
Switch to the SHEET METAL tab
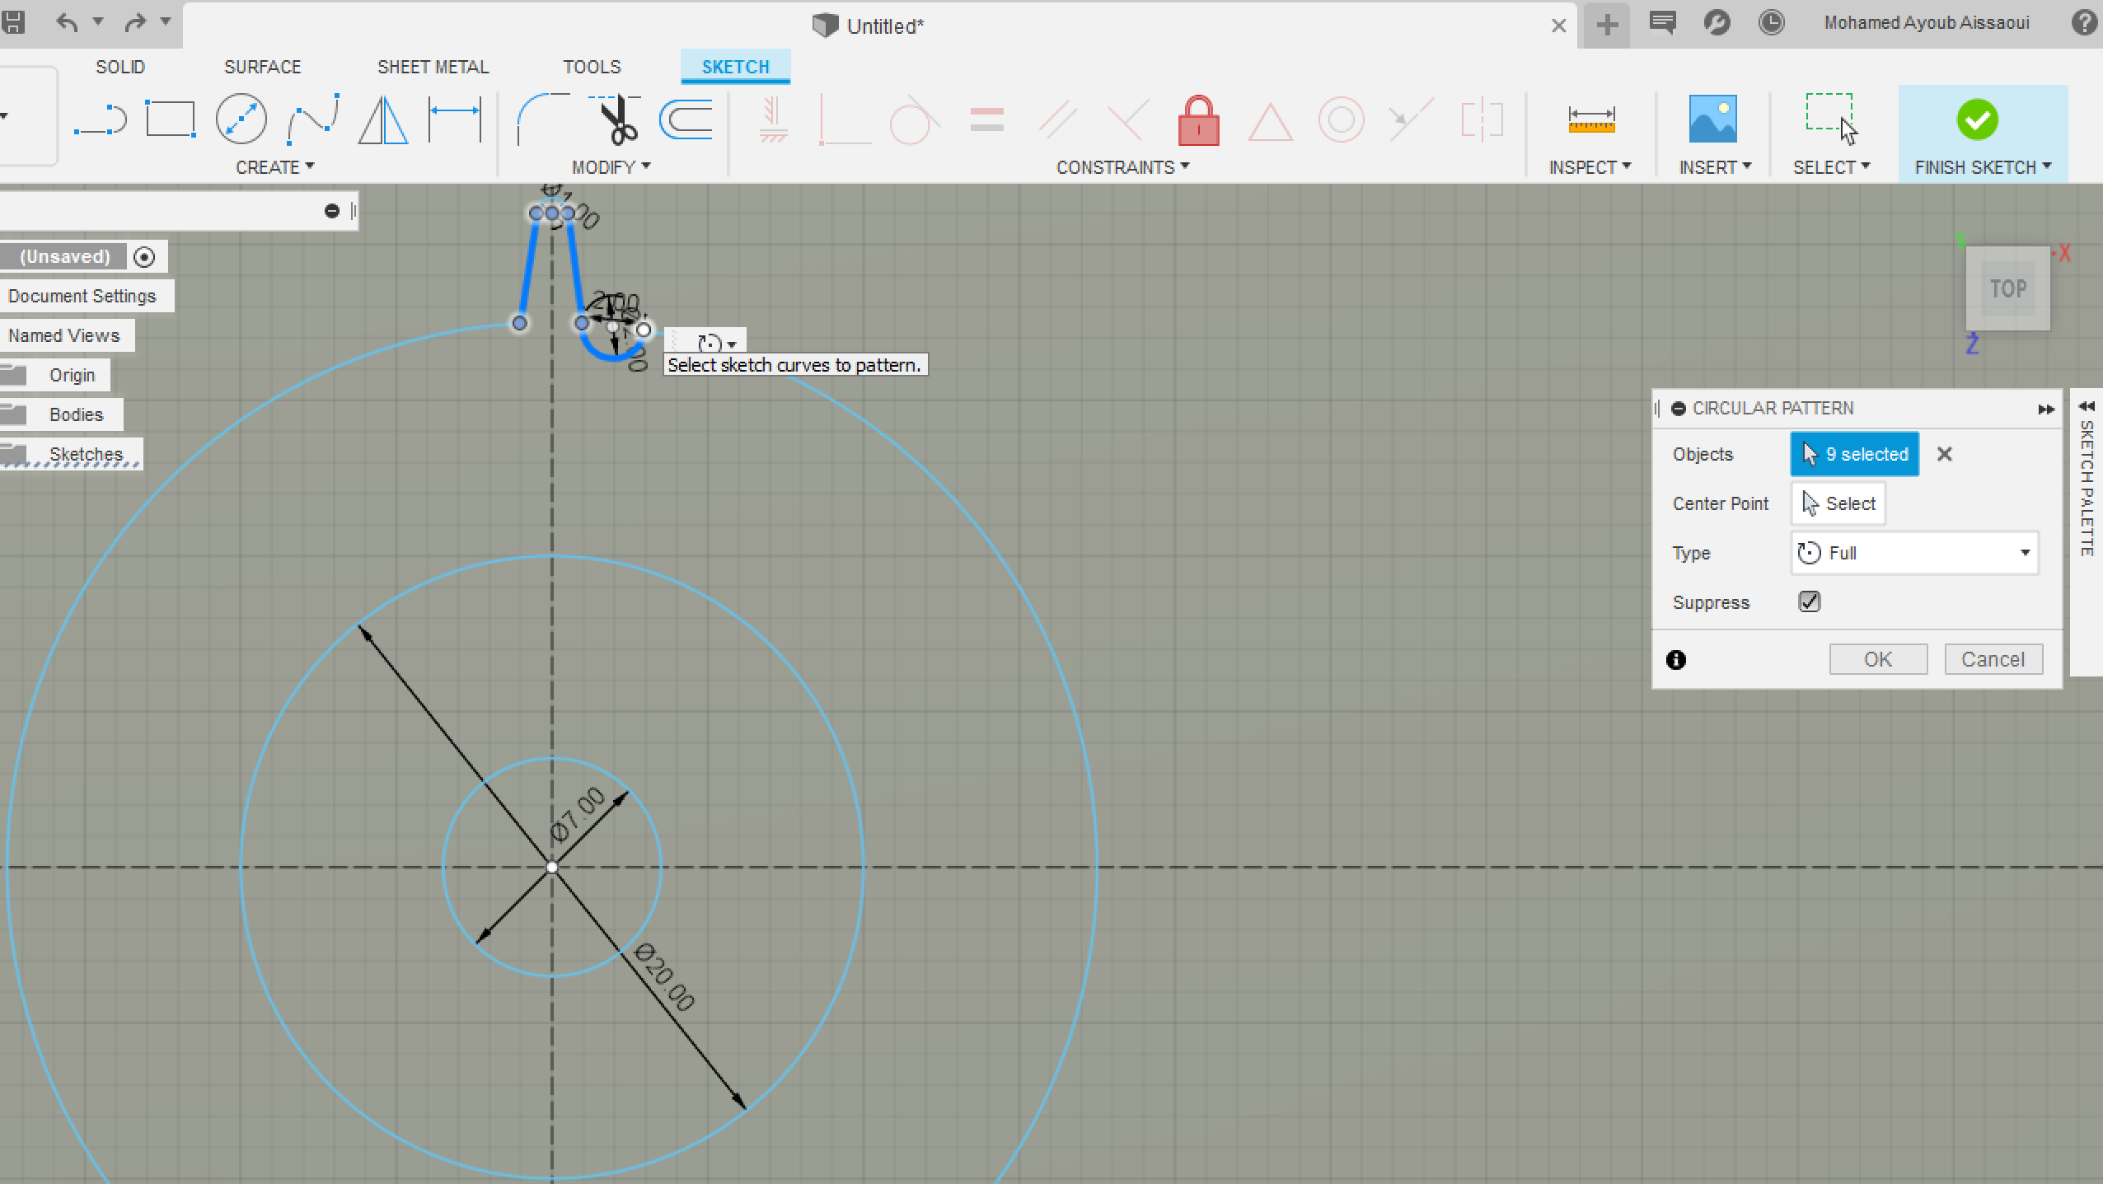coord(433,67)
